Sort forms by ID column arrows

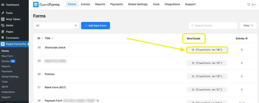[42, 38]
